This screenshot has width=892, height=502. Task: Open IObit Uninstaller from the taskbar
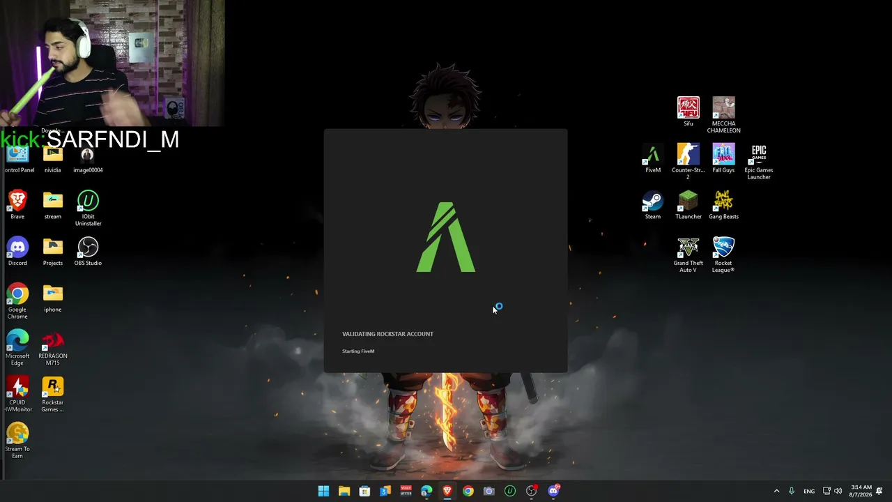tap(510, 491)
